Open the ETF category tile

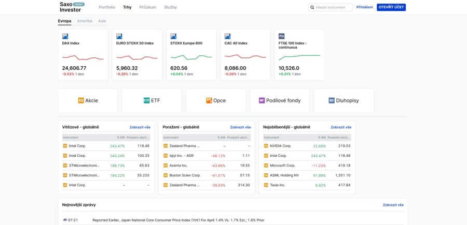[152, 101]
